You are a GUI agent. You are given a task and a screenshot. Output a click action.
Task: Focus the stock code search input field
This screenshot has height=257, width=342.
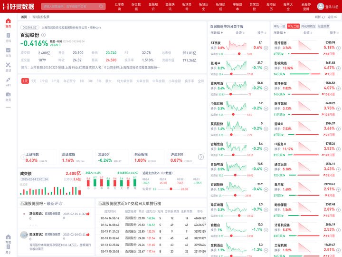click(73, 6)
